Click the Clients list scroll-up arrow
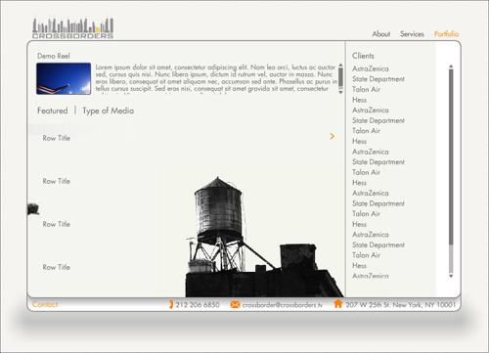Screen dimensions: 489x353 451,66
